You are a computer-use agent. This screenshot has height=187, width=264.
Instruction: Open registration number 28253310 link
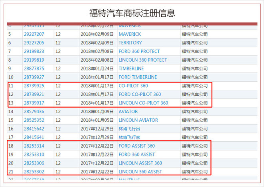[x=34, y=155]
